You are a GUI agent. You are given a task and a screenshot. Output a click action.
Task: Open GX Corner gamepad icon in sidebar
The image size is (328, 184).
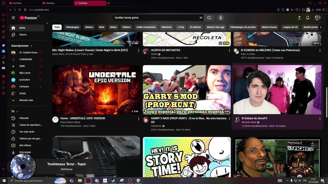[3, 15]
